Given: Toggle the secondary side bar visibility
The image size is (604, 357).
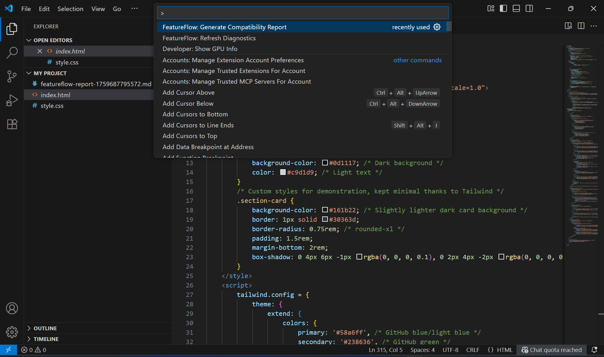Looking at the screenshot, I should click(x=529, y=8).
